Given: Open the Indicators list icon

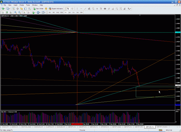Looking at the screenshot, I should (x=33, y=12).
